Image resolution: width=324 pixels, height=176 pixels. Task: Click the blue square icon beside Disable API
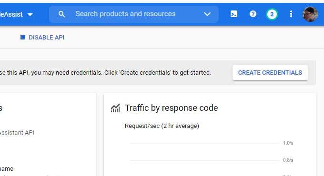23,37
